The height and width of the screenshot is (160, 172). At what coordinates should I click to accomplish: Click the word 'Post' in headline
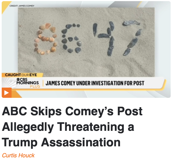click(x=130, y=111)
